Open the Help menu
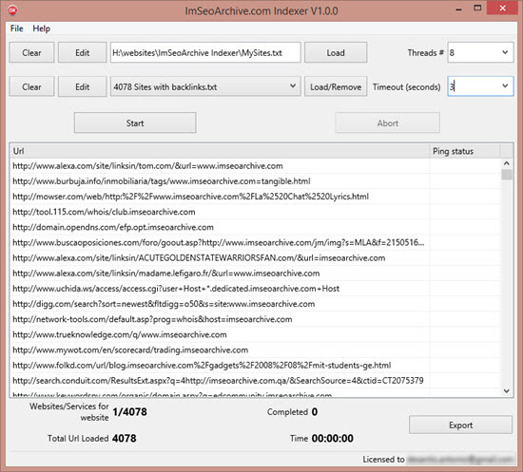523x472 pixels. click(41, 28)
